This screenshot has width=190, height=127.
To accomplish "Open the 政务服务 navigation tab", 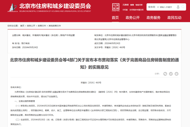I will 153,18.
